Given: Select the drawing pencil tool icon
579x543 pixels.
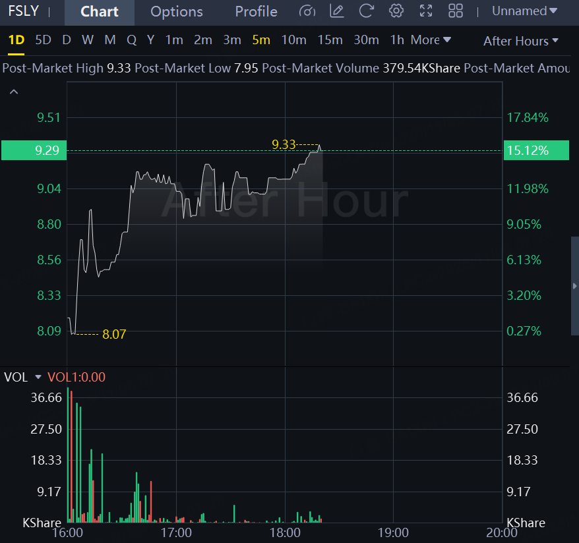Looking at the screenshot, I should tap(337, 11).
